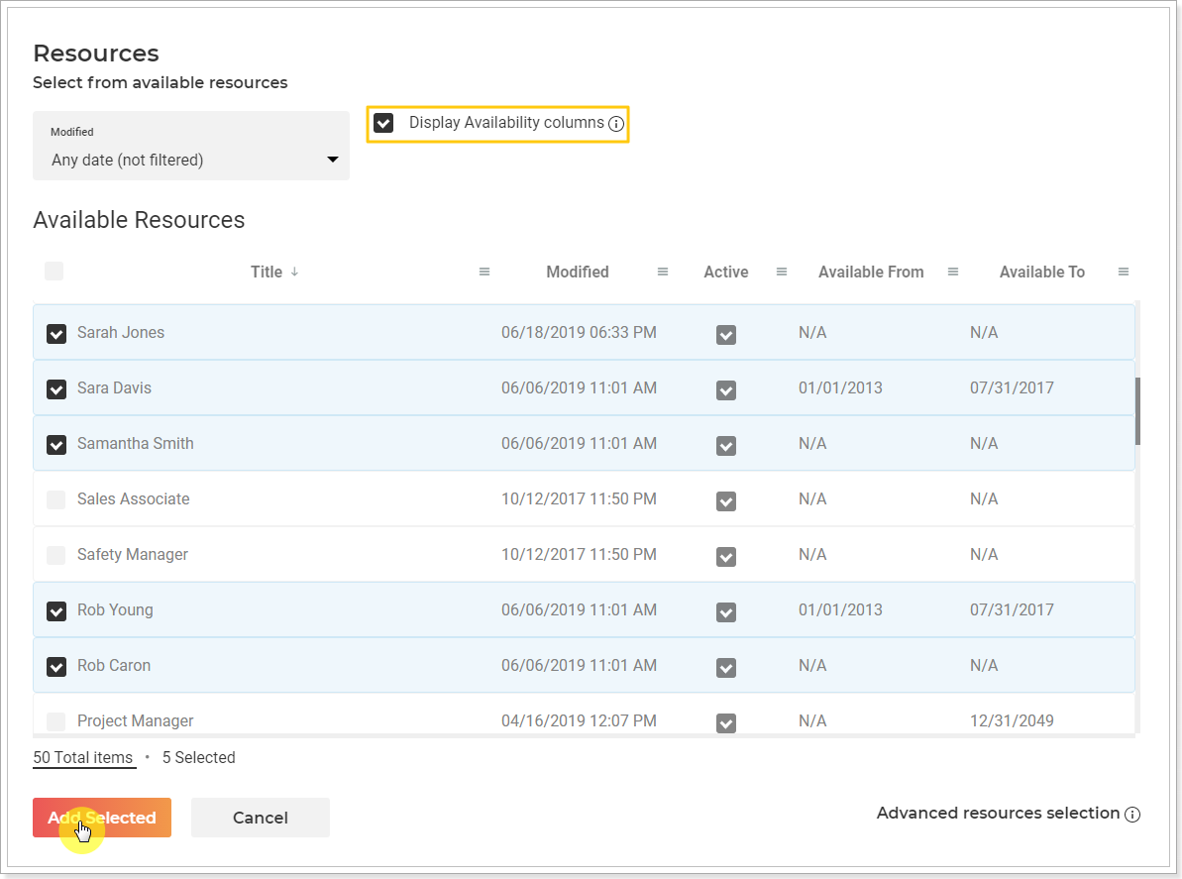Sort by the Modified column header
This screenshot has height=879, width=1182.
578,273
